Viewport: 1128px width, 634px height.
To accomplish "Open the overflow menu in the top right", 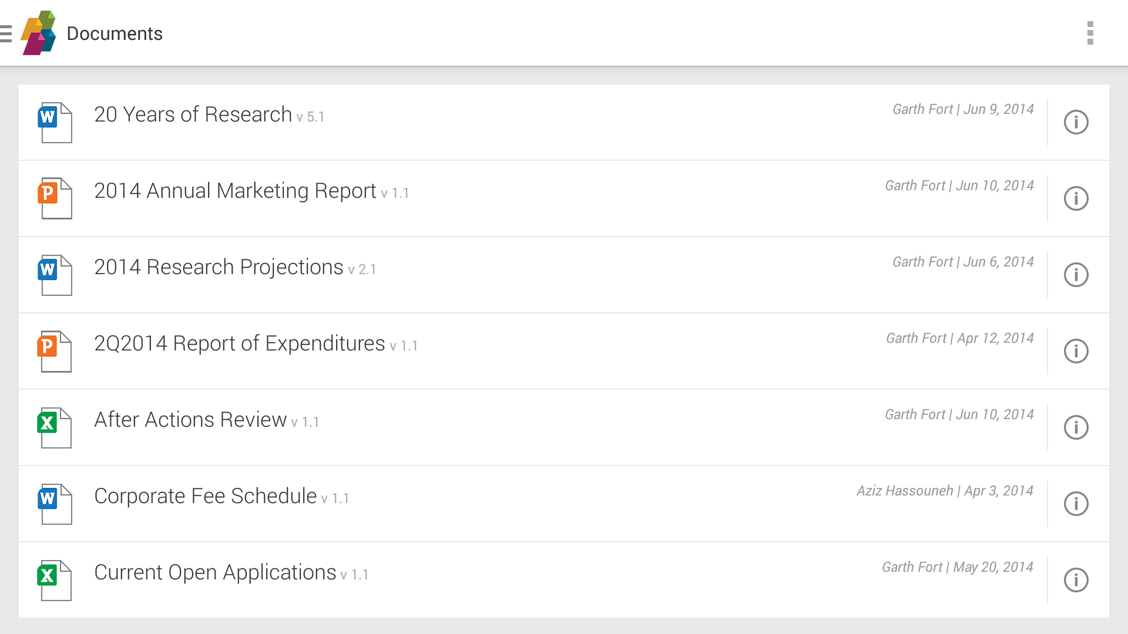I will pyautogui.click(x=1090, y=32).
